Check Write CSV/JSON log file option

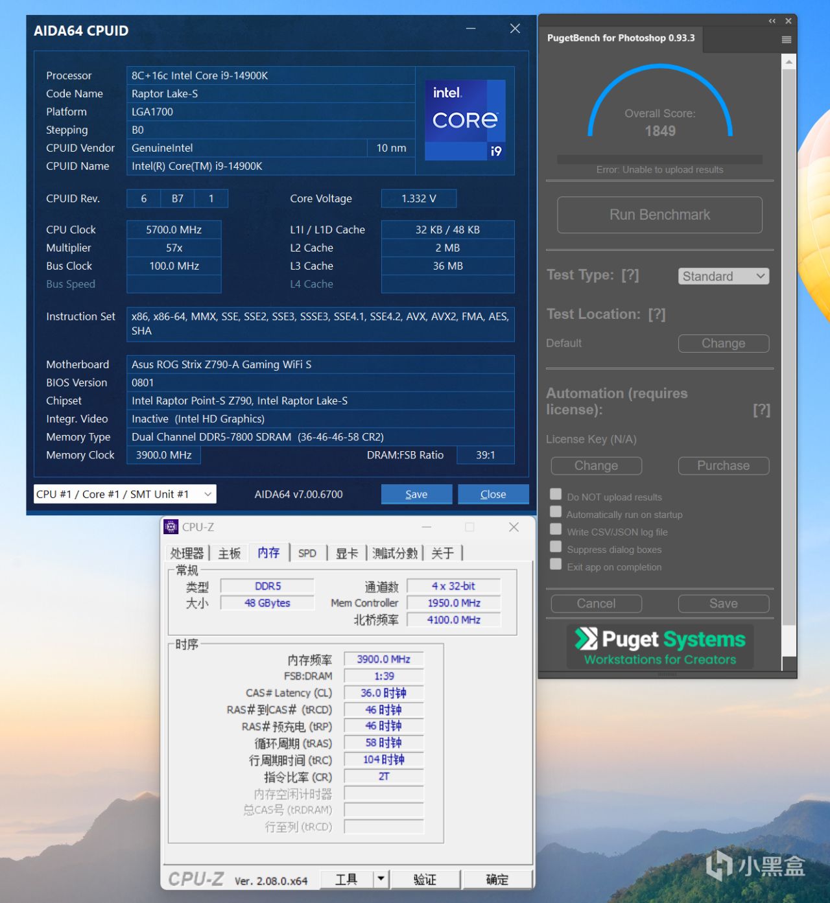coord(556,529)
